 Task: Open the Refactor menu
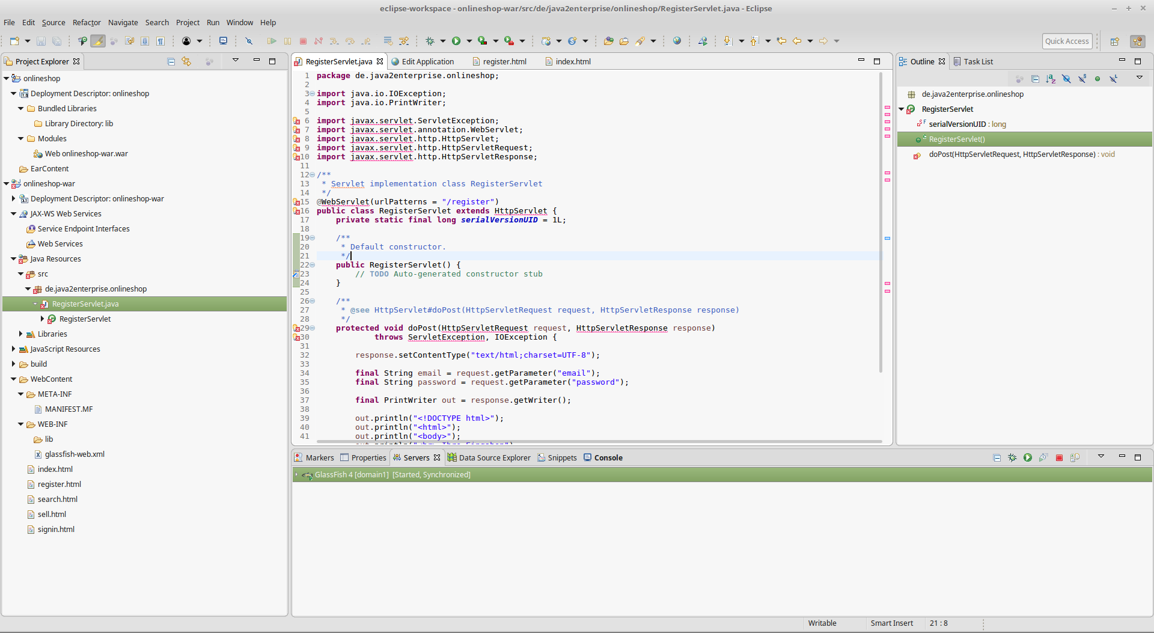(87, 22)
